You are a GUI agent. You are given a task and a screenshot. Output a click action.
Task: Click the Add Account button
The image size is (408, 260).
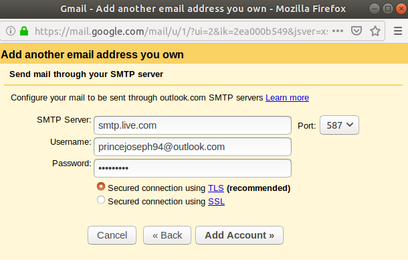[x=239, y=235]
